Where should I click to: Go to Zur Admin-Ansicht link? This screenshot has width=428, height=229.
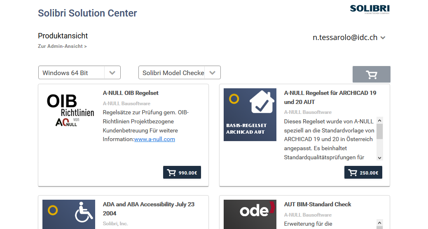(x=62, y=46)
